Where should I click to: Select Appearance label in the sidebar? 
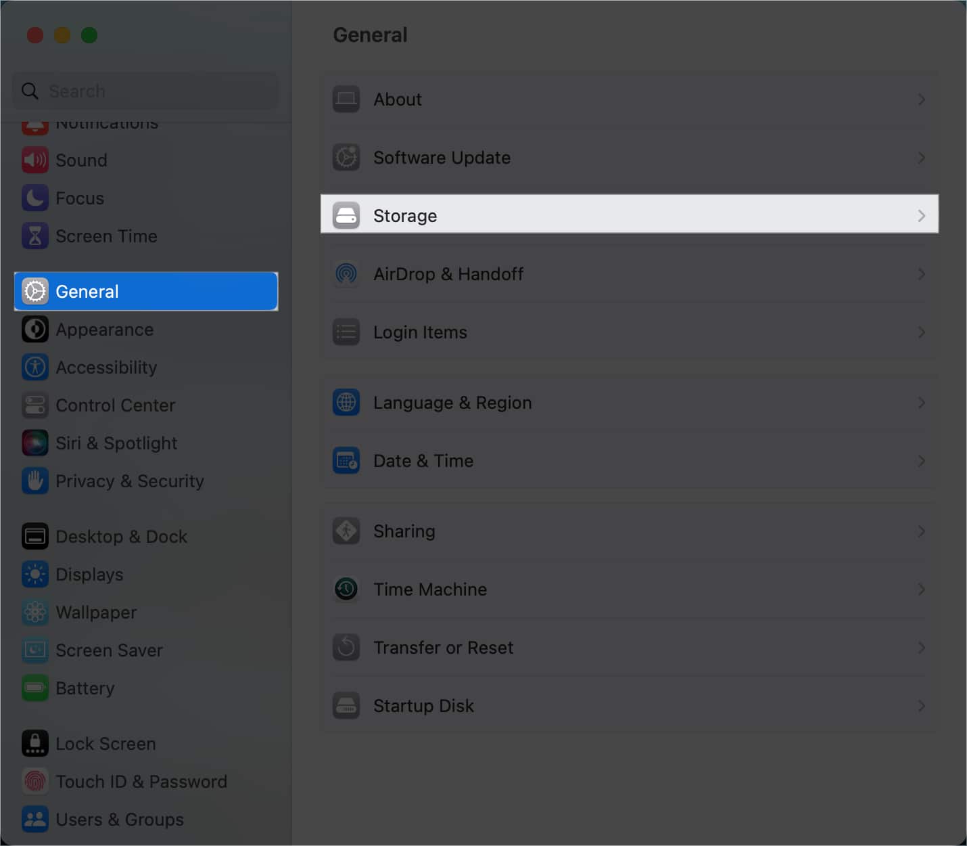pyautogui.click(x=105, y=330)
